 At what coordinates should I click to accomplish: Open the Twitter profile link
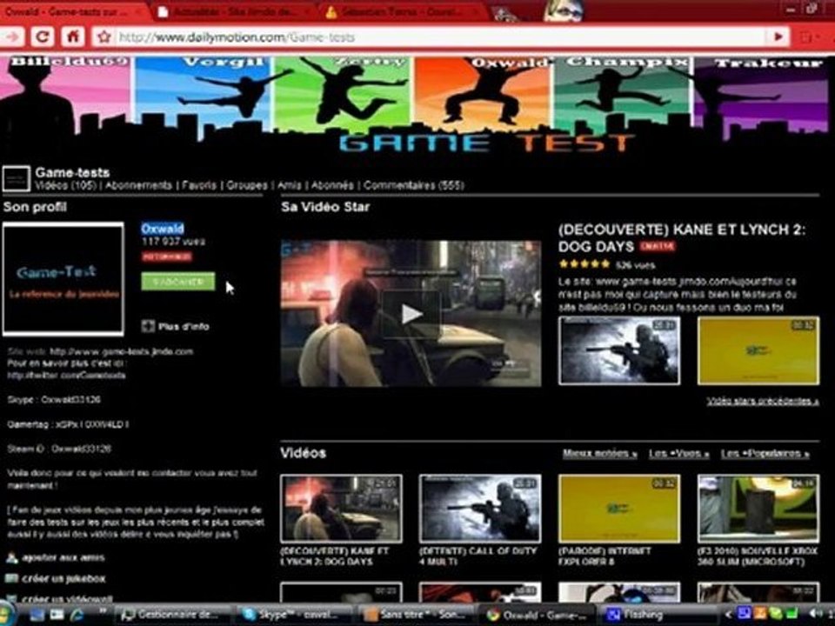[67, 376]
